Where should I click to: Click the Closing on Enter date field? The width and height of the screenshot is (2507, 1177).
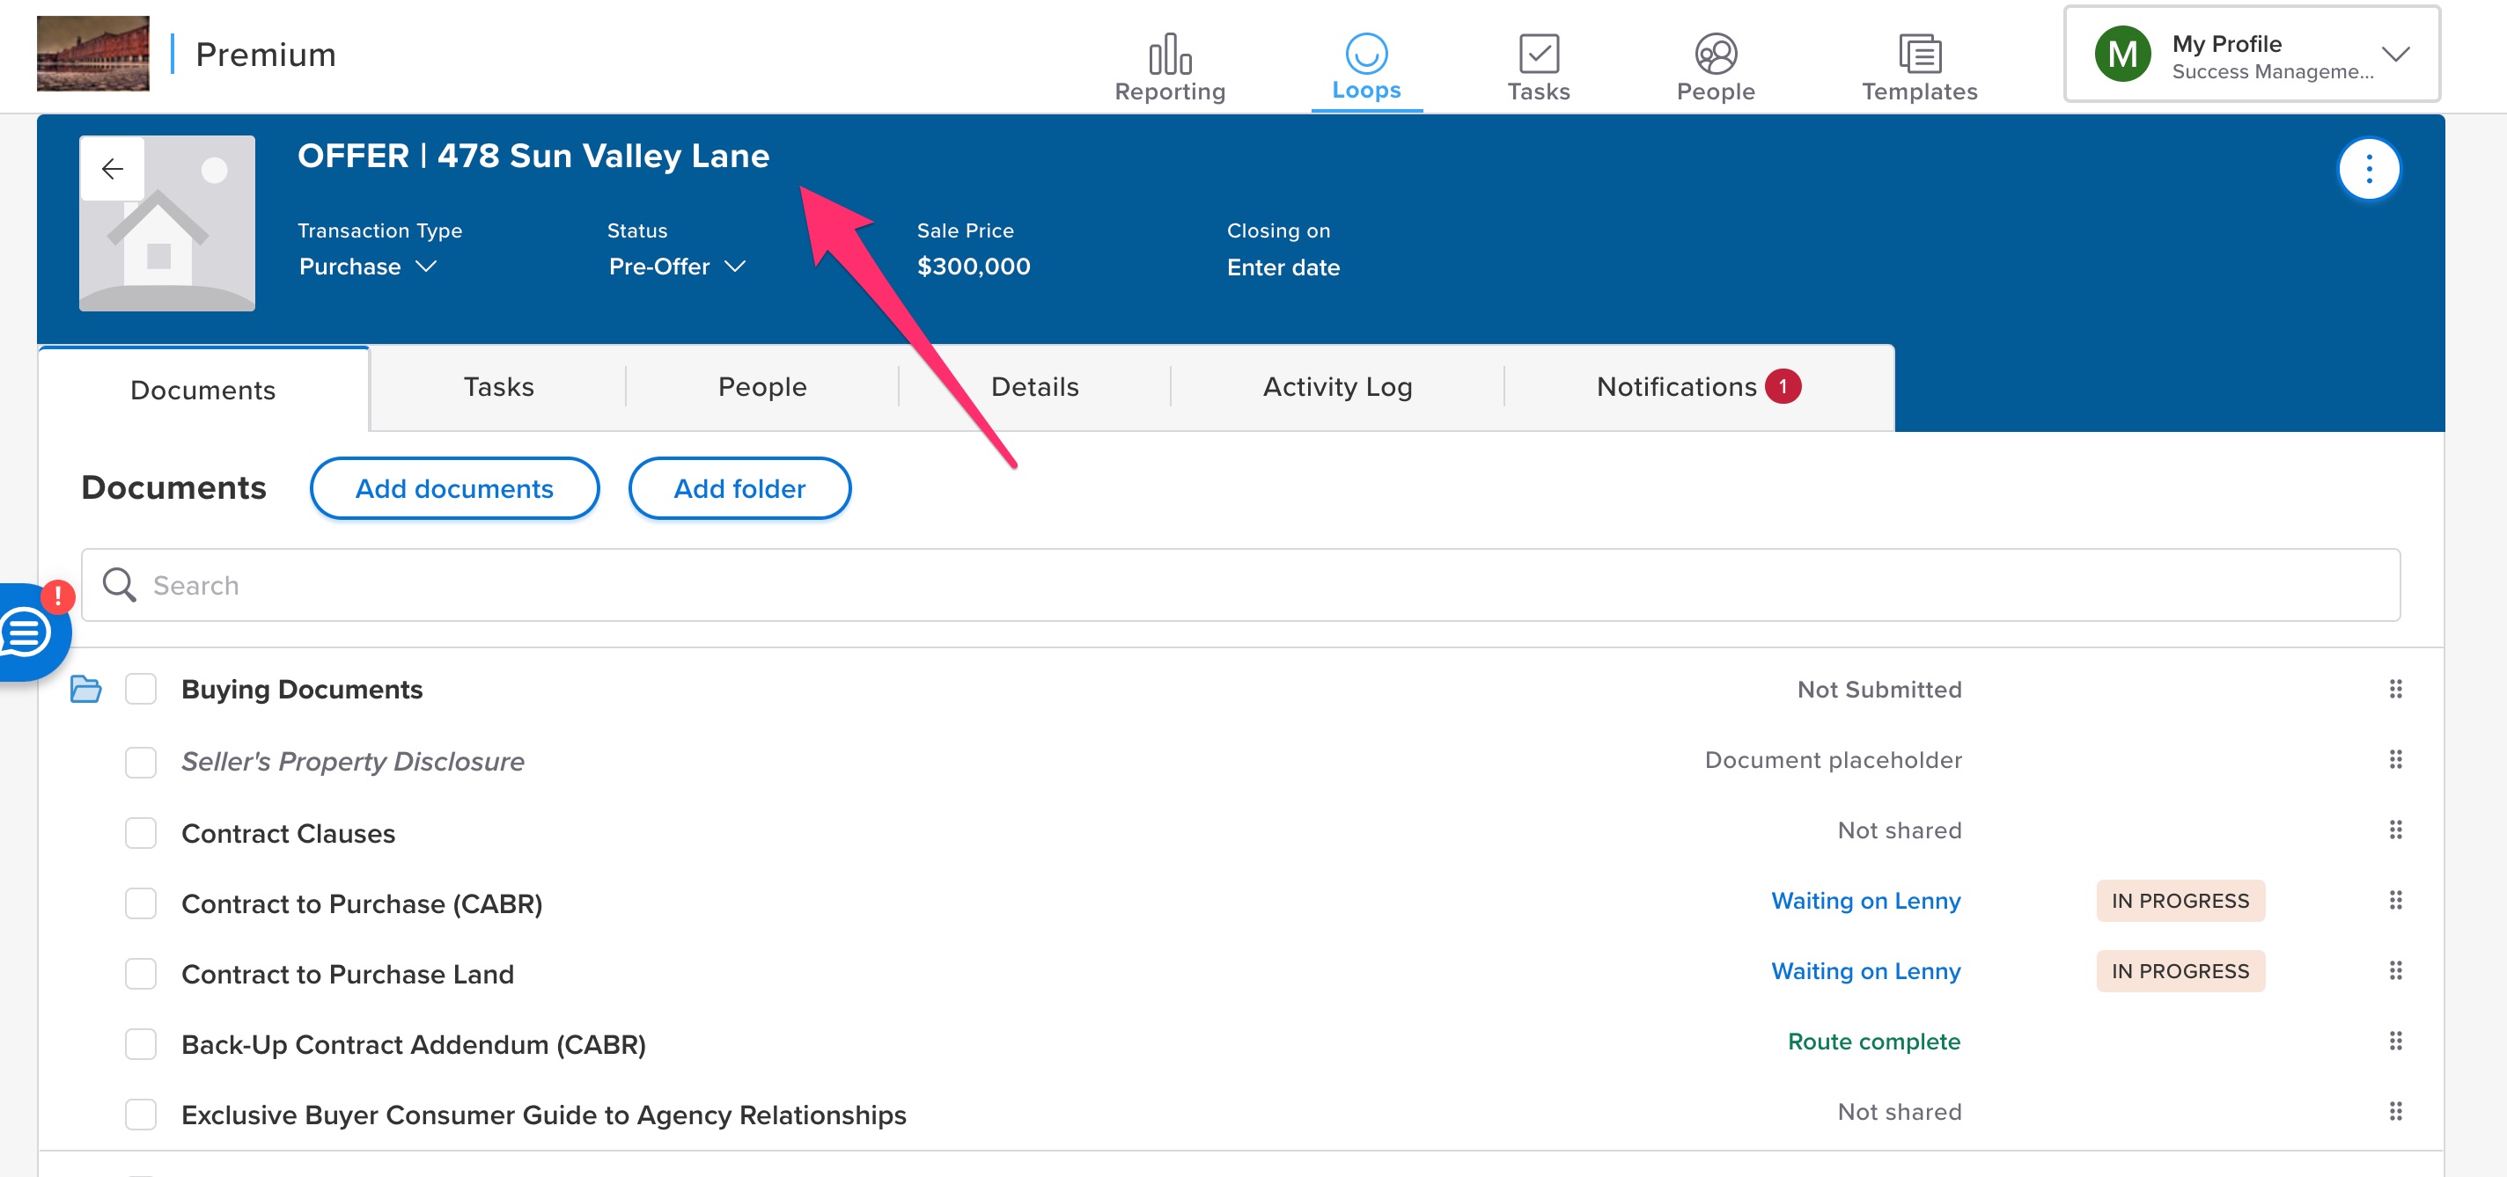pyautogui.click(x=1283, y=267)
